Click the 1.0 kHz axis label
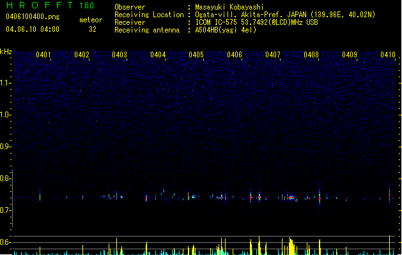The image size is (402, 255). pyautogui.click(x=6, y=115)
